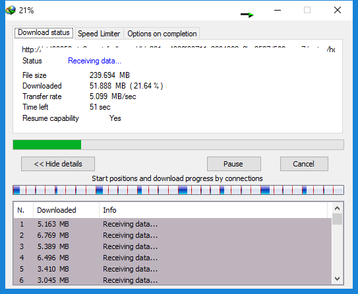Click the N. column header
This screenshot has height=294, width=358.
click(x=23, y=210)
